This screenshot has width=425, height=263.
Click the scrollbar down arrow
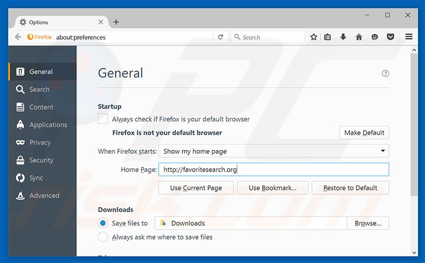coord(414,252)
